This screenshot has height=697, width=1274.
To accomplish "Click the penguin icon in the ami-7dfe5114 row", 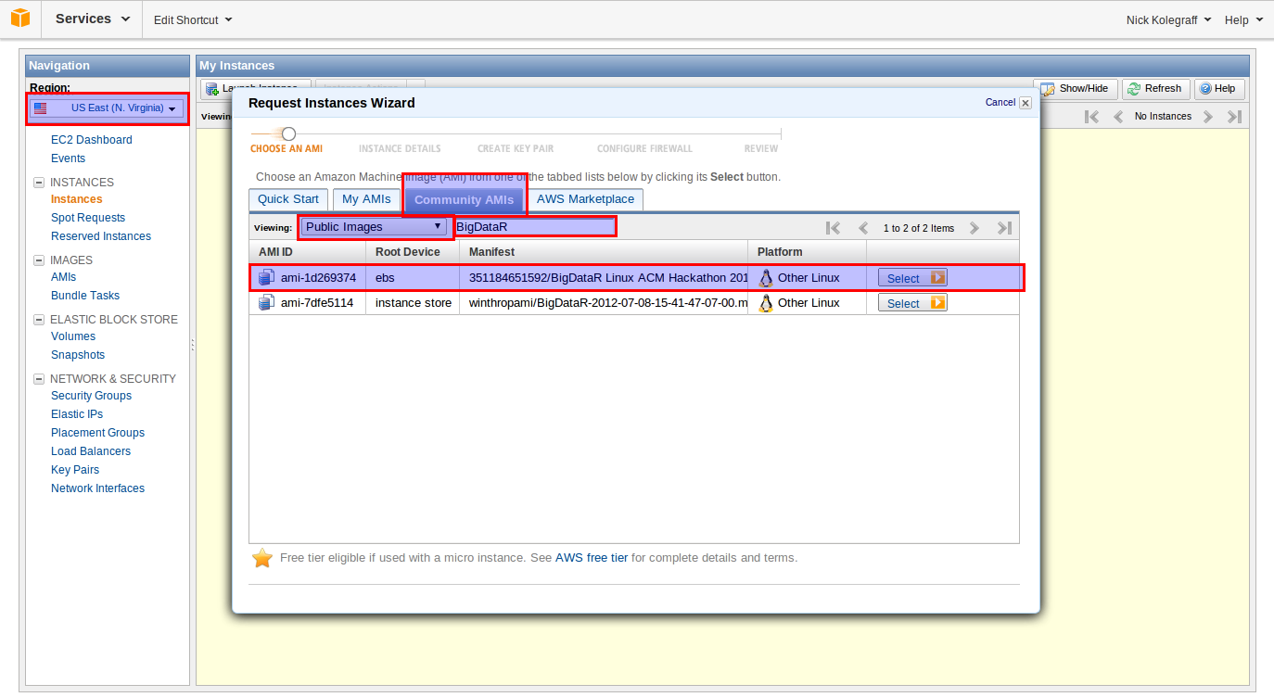I will coord(766,302).
